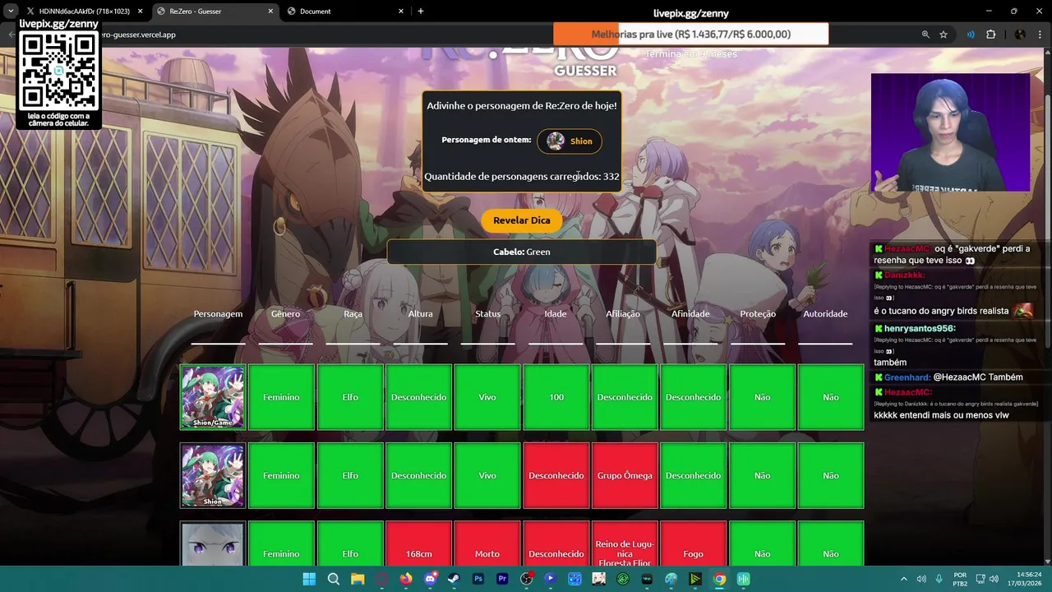The height and width of the screenshot is (592, 1052).
Task: Click the Gênero column header
Action: (x=285, y=314)
